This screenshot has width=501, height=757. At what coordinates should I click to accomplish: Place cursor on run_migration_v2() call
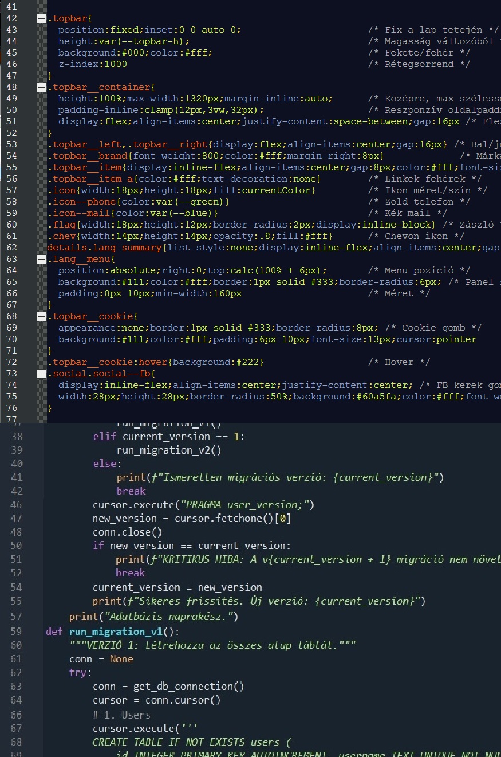click(168, 450)
